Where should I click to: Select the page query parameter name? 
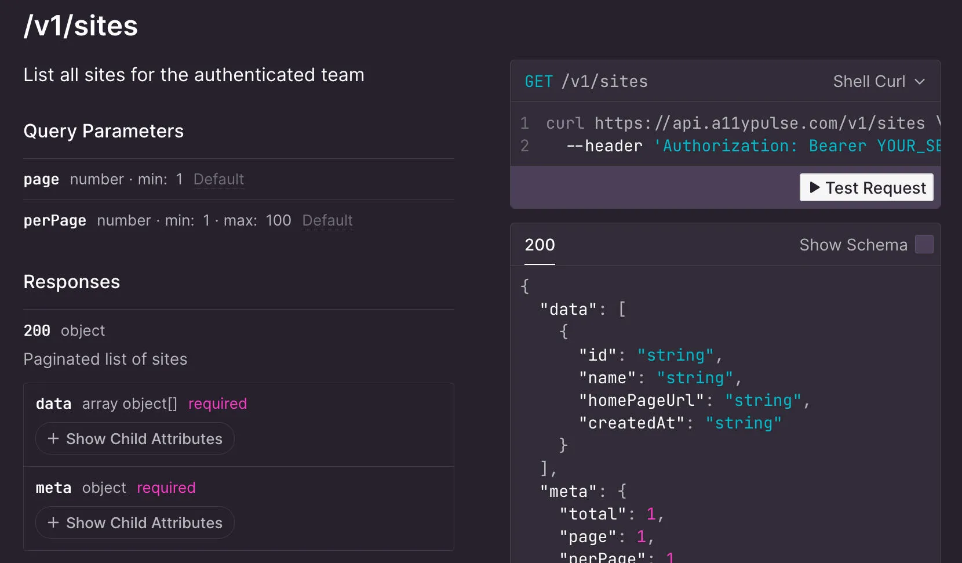(41, 180)
